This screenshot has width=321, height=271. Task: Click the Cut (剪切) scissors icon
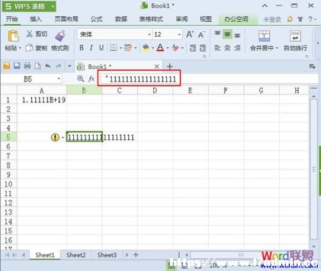30,34
